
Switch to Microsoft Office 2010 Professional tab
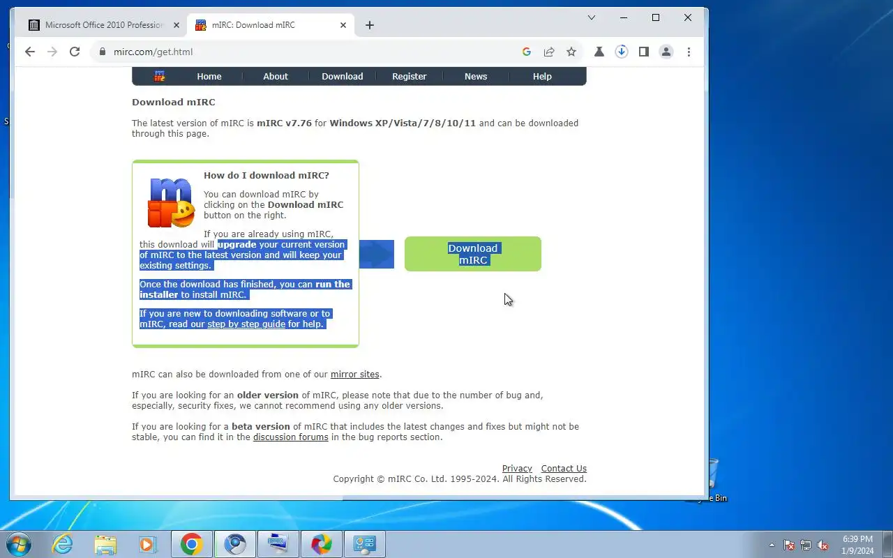(x=104, y=25)
